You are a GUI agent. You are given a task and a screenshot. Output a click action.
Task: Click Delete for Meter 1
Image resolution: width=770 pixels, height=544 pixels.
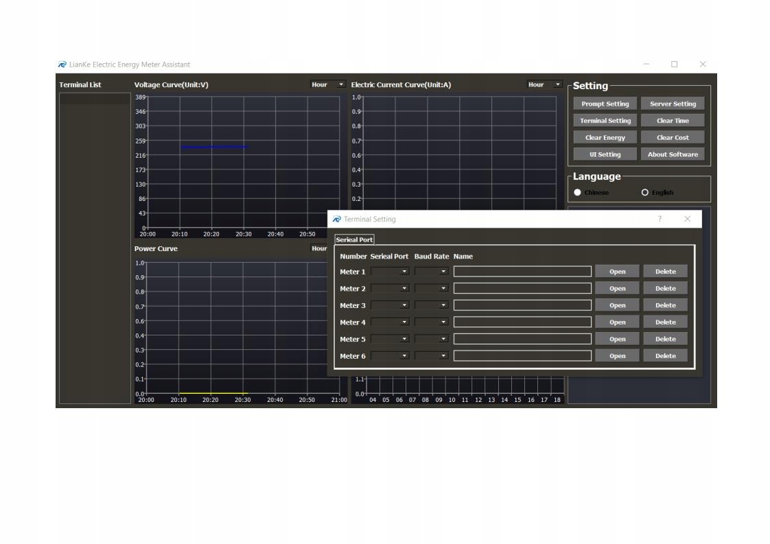[x=666, y=272]
